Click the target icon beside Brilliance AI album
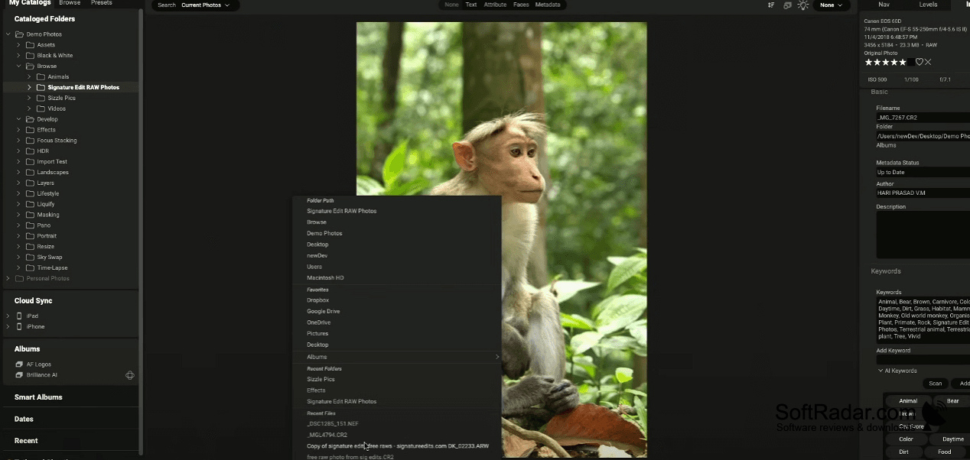Screen dimensions: 970x460 pos(130,375)
